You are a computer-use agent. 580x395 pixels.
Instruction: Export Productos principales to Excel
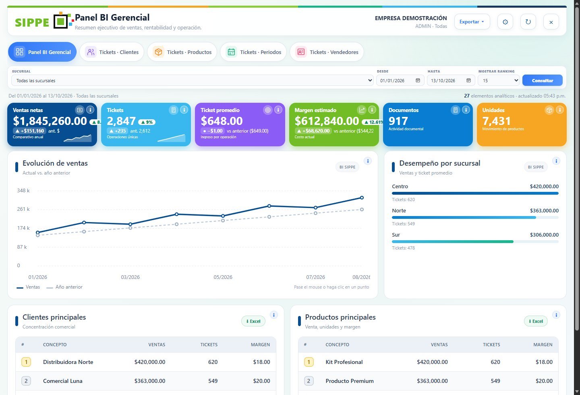coord(536,321)
